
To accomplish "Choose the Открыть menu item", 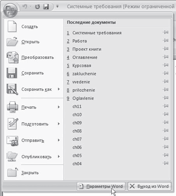I will point(34,42).
